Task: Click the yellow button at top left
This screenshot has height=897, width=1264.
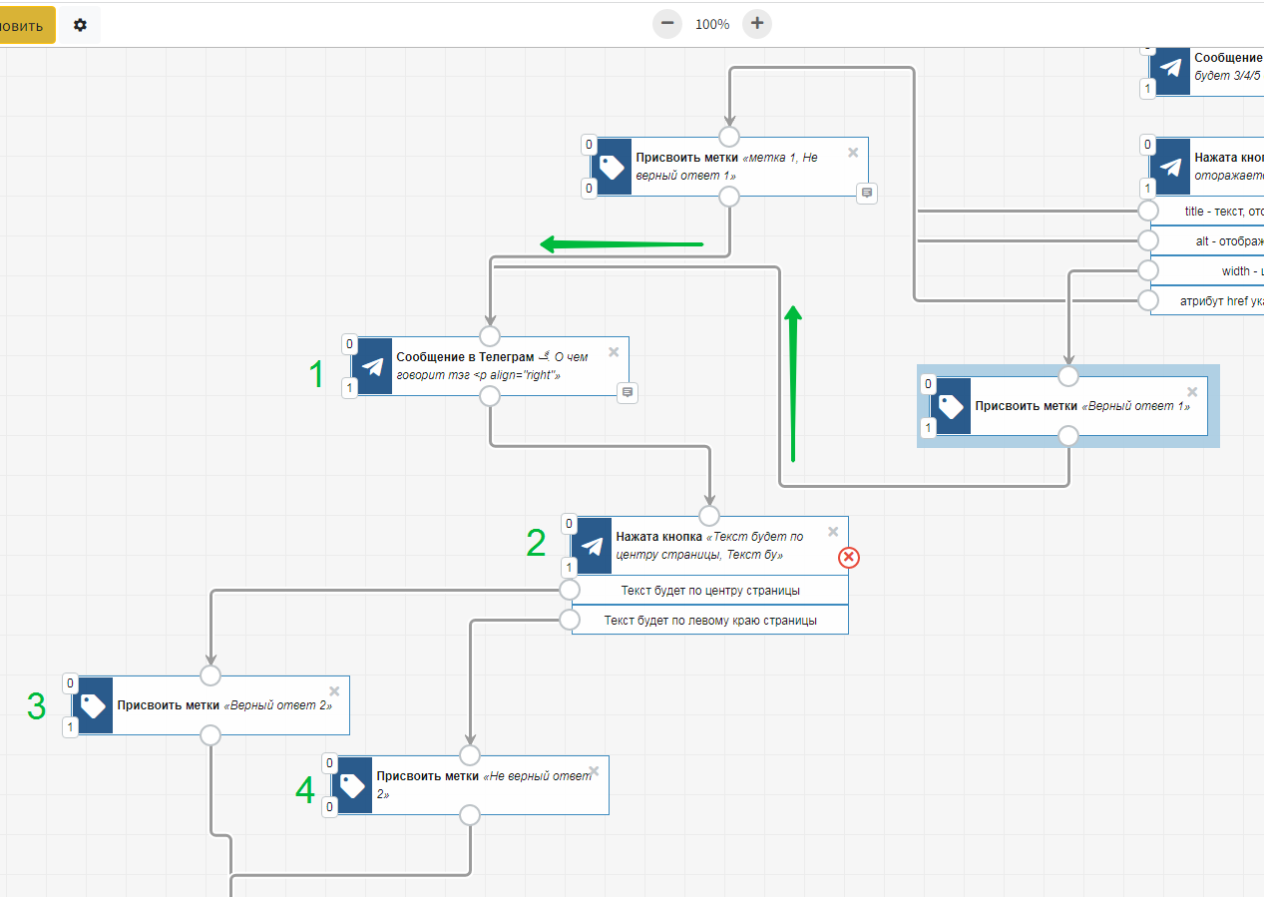Action: point(26,25)
